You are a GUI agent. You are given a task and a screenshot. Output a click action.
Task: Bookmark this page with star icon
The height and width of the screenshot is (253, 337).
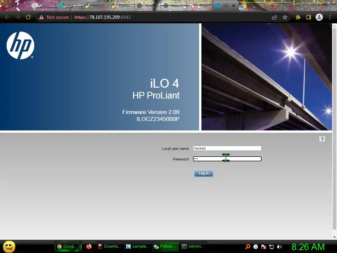pos(285,17)
